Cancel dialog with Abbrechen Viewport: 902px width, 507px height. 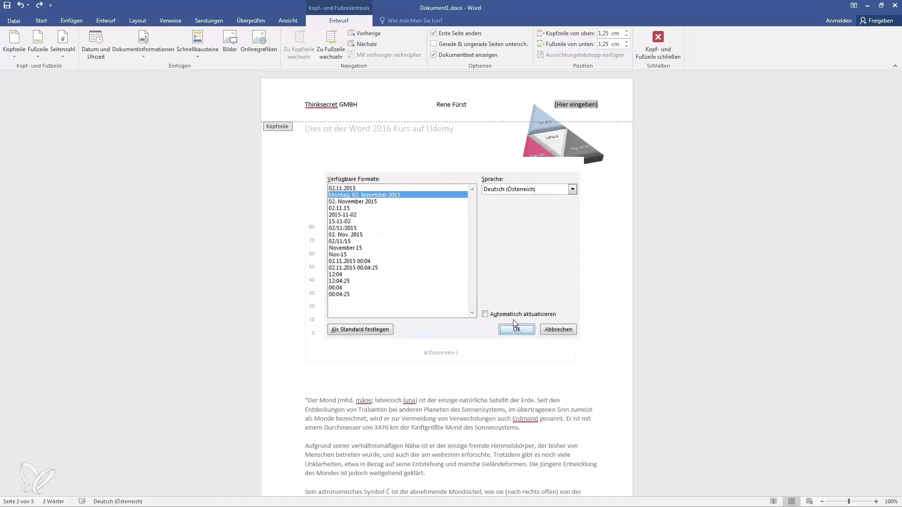[558, 330]
